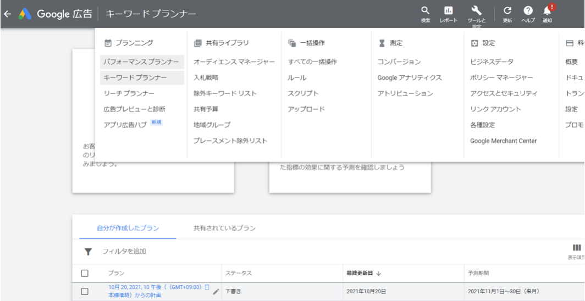This screenshot has height=301, width=585.
Task: Click the 下書き status cell
Action: [233, 291]
